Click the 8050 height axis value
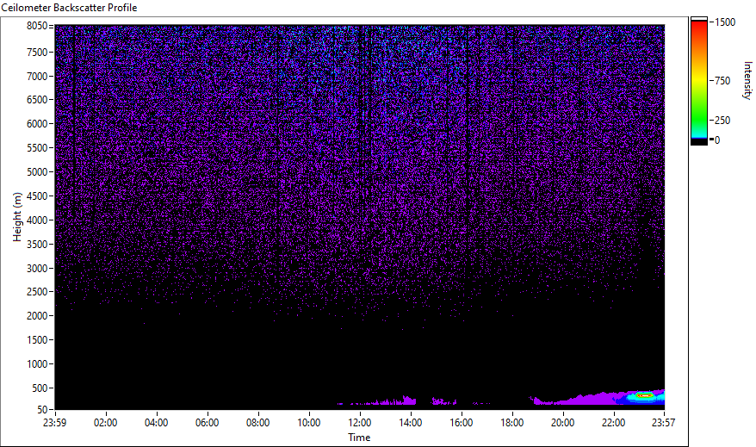 pyautogui.click(x=37, y=26)
